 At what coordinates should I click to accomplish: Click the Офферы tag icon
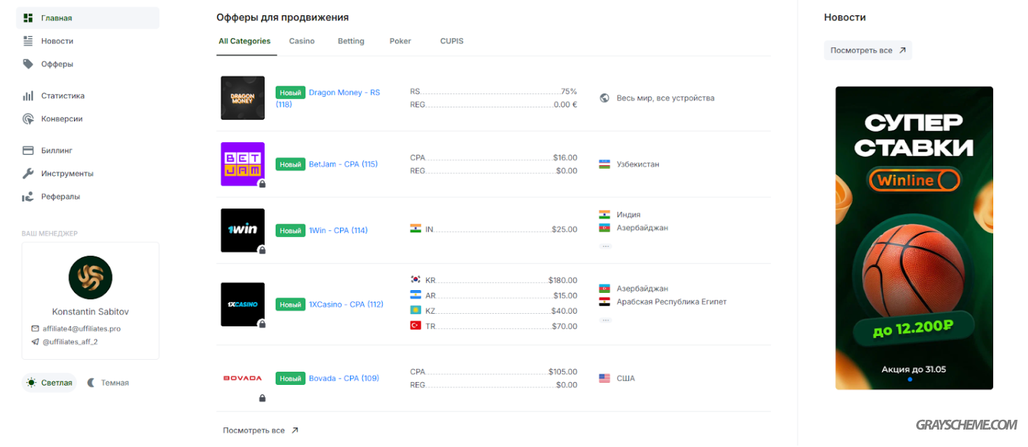point(28,64)
